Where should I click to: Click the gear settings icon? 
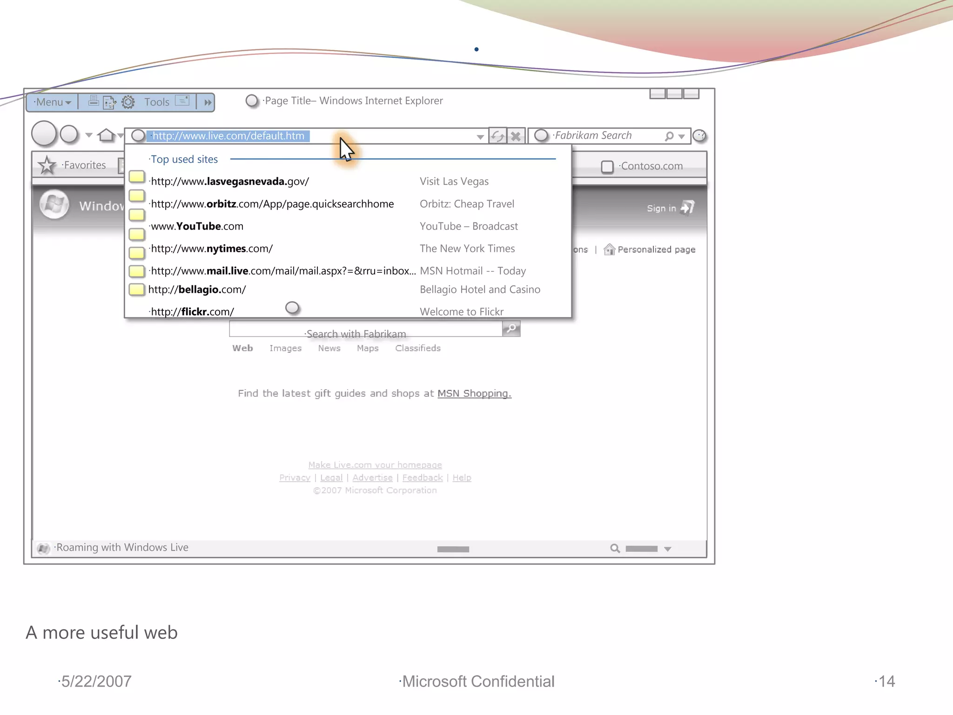(128, 102)
